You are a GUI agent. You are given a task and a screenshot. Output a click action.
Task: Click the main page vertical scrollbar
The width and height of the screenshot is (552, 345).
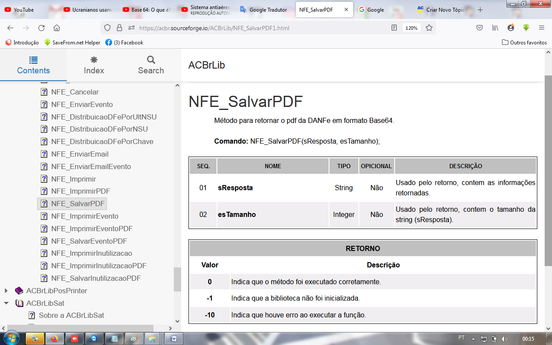(548, 170)
